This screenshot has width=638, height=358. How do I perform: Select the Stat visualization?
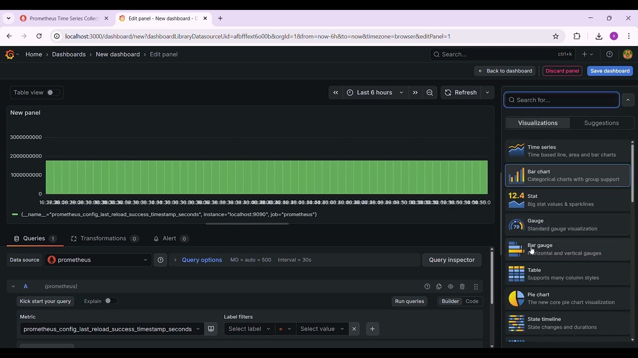pos(568,200)
